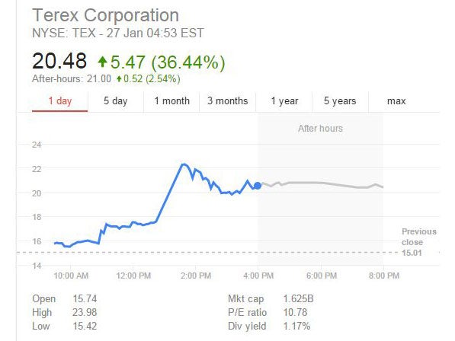The image size is (455, 341).
Task: View the 1 year chart range
Action: 284,101
